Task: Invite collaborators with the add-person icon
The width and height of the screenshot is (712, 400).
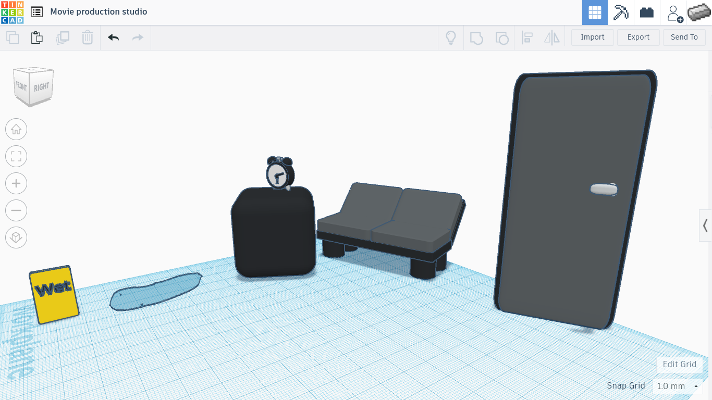Action: 673,13
